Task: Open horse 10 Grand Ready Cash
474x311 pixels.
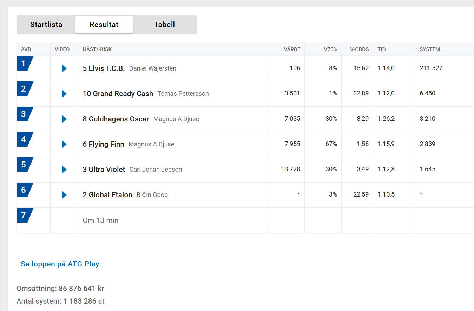Action: click(x=118, y=94)
